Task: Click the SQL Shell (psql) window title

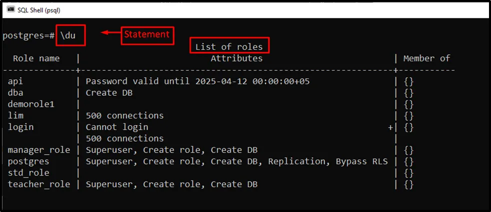Action: tap(39, 9)
